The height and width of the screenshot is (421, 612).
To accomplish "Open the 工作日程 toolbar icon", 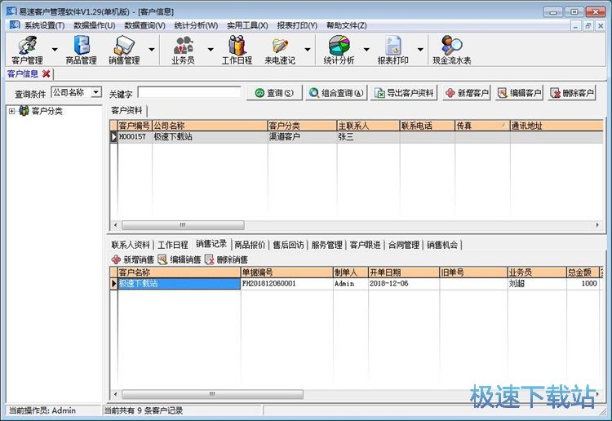I will tap(237, 50).
